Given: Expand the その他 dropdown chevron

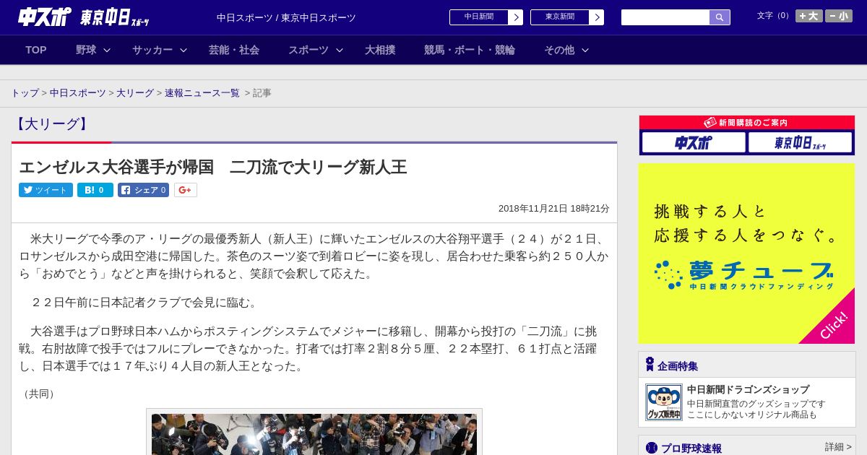Looking at the screenshot, I should 585,50.
